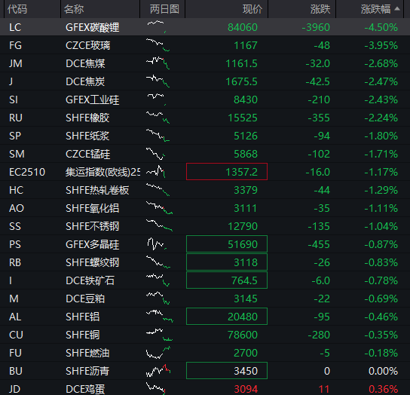410x395 pixels.
Task: Click the CU price 78600
Action: pos(243,335)
